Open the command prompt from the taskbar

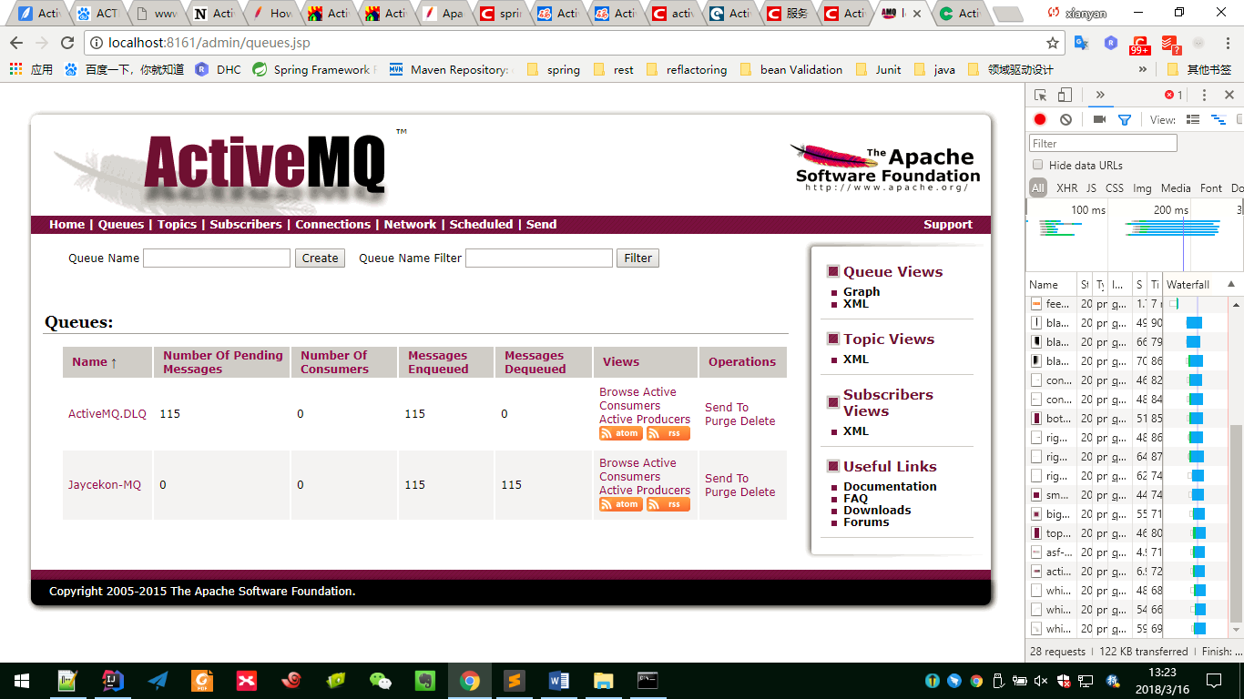[x=647, y=680]
